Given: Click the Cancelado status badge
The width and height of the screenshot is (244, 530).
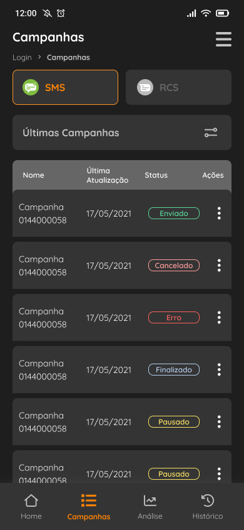Looking at the screenshot, I should click(174, 266).
